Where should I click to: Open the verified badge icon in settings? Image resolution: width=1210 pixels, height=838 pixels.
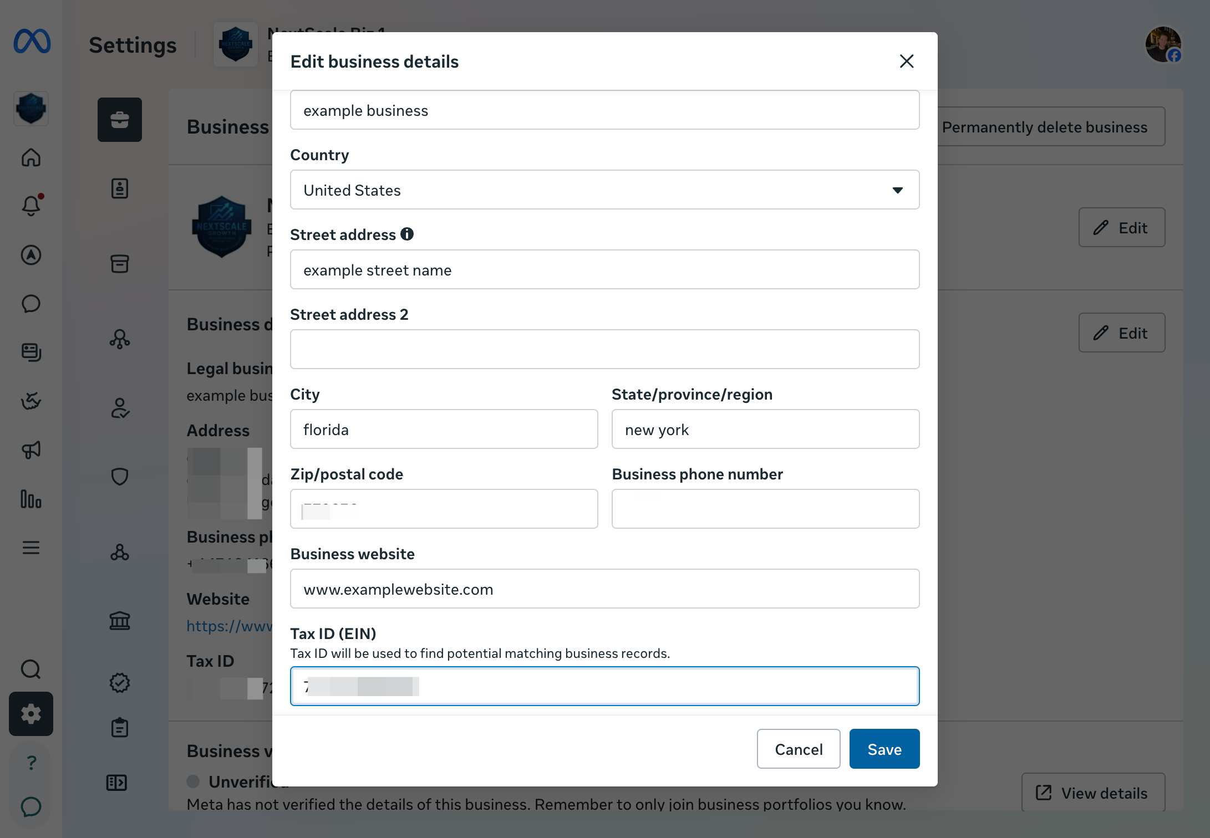pyautogui.click(x=120, y=683)
